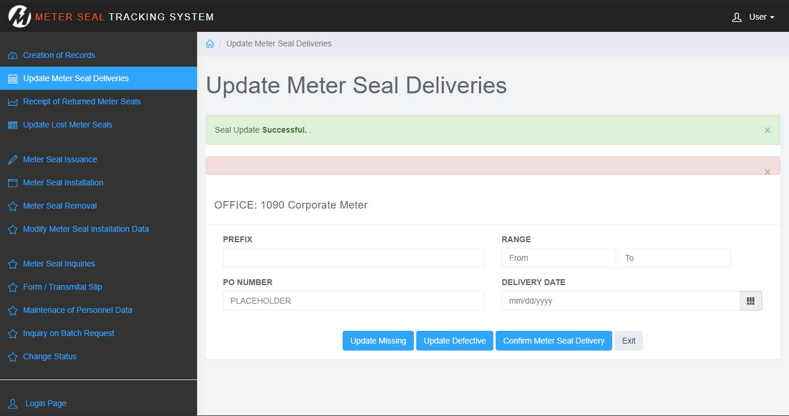Screen dimensions: 789x416
Task: Click the pencil icon beside Meter Seal Issuance
Action: 13,160
